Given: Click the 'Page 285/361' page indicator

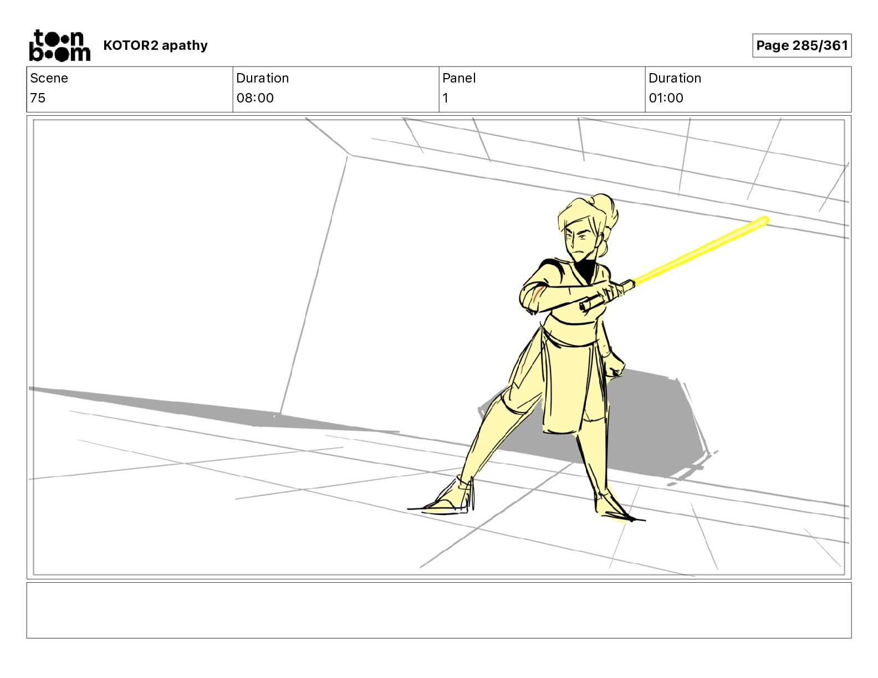Looking at the screenshot, I should (802, 45).
